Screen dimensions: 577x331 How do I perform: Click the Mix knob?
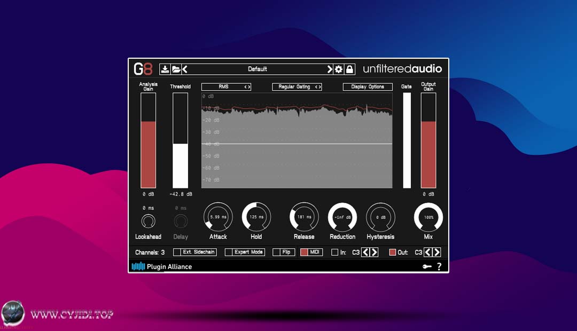[x=428, y=217]
